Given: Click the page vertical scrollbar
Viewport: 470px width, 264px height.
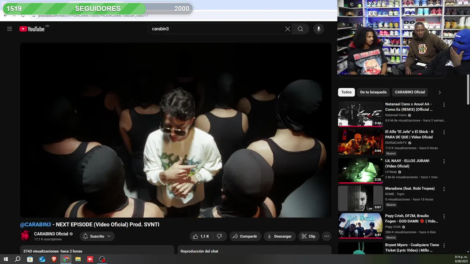Looking at the screenshot, I should click(x=468, y=89).
